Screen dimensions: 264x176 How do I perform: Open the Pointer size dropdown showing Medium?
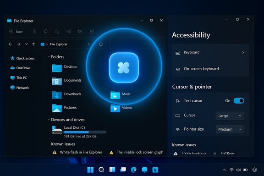tap(230, 129)
